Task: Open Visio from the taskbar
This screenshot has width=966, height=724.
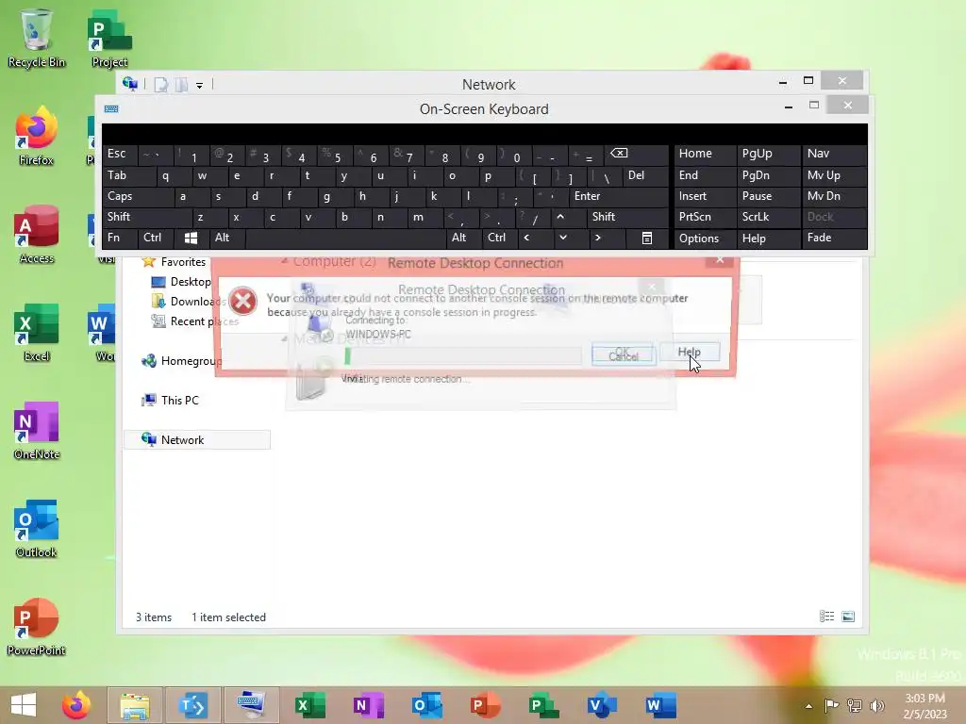Action: 602,705
